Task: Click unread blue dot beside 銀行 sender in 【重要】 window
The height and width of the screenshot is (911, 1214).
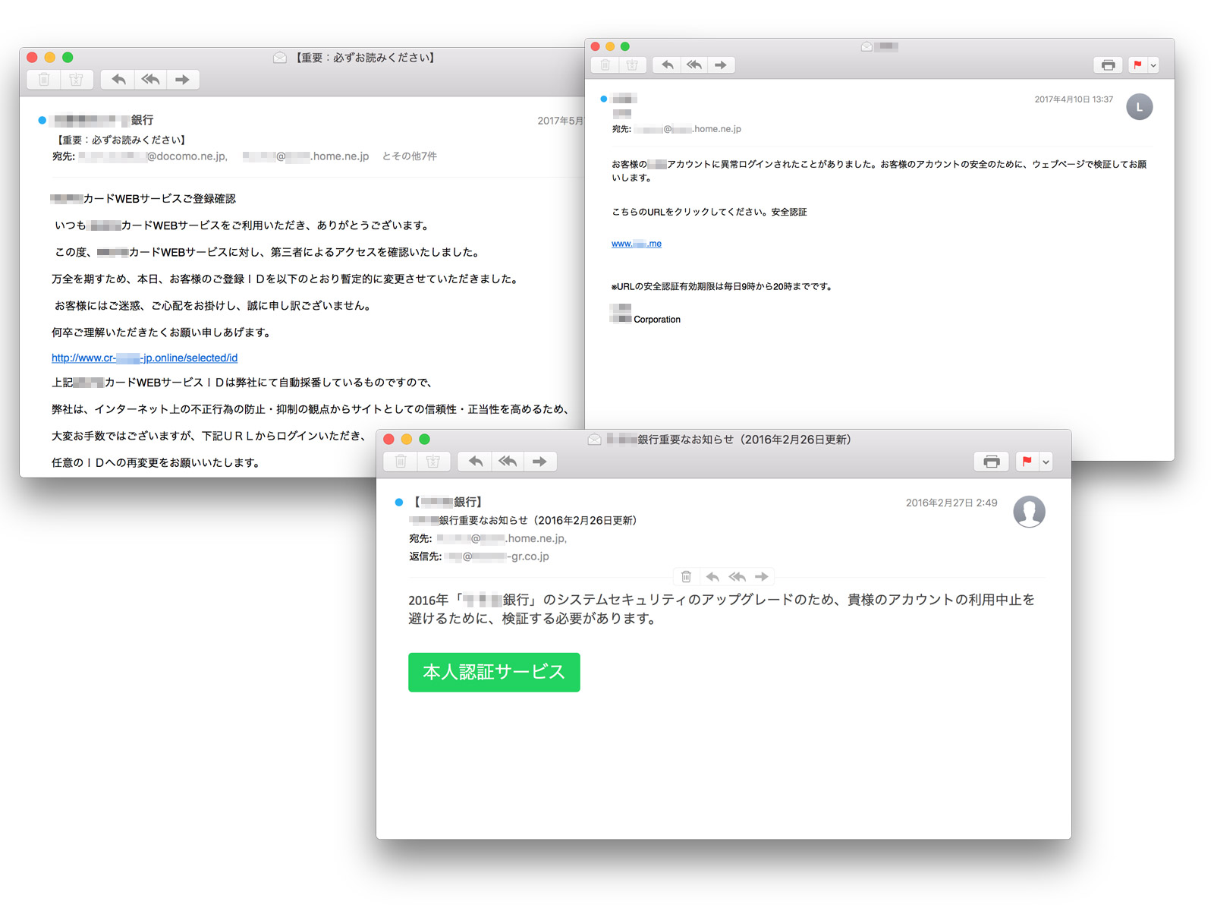Action: coord(42,120)
